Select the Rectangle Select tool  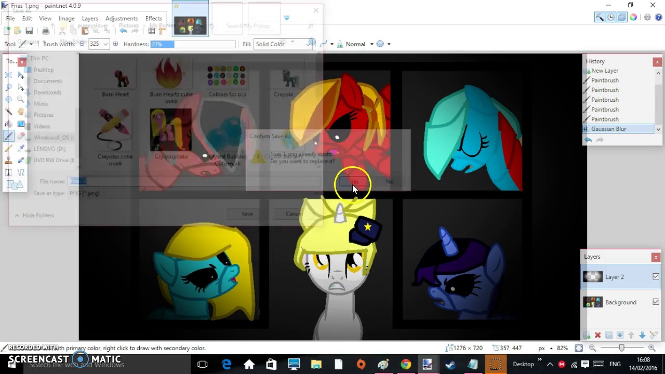click(9, 75)
